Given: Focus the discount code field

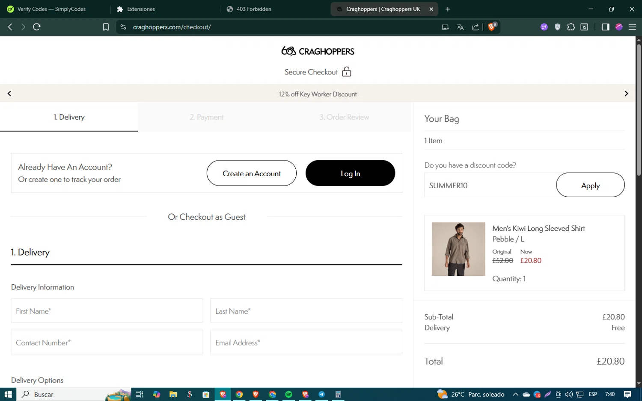Looking at the screenshot, I should click(x=490, y=185).
